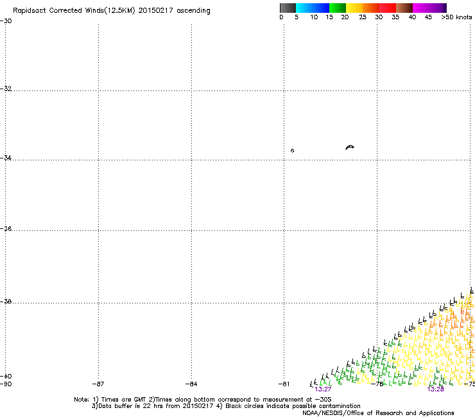The image size is (475, 417).
Task: Click the "-34" latitude axis label
Action: (x=6, y=158)
